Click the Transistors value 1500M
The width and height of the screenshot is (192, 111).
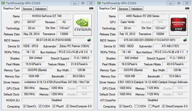(160, 34)
